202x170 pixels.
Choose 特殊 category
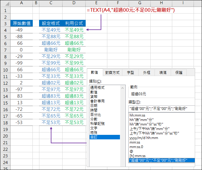tap(105, 133)
